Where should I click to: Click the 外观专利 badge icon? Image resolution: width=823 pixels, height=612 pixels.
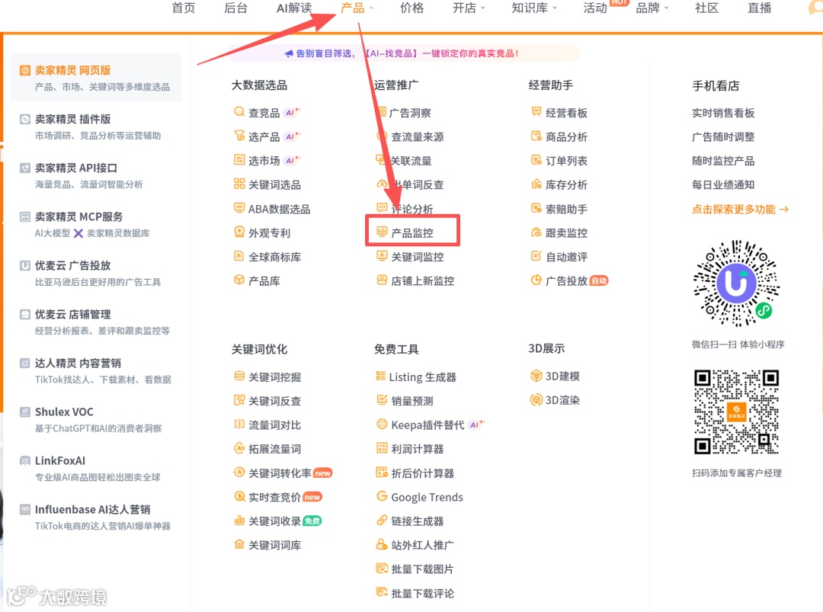tap(239, 232)
